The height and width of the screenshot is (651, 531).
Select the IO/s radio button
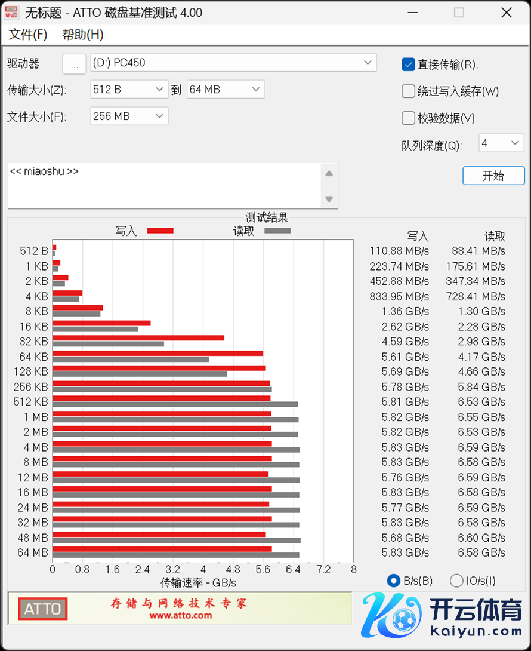(x=456, y=581)
